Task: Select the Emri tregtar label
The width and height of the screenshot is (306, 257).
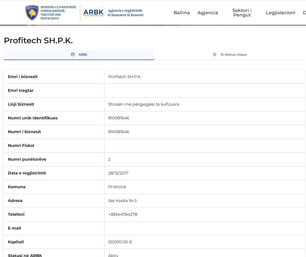Action: click(x=21, y=90)
